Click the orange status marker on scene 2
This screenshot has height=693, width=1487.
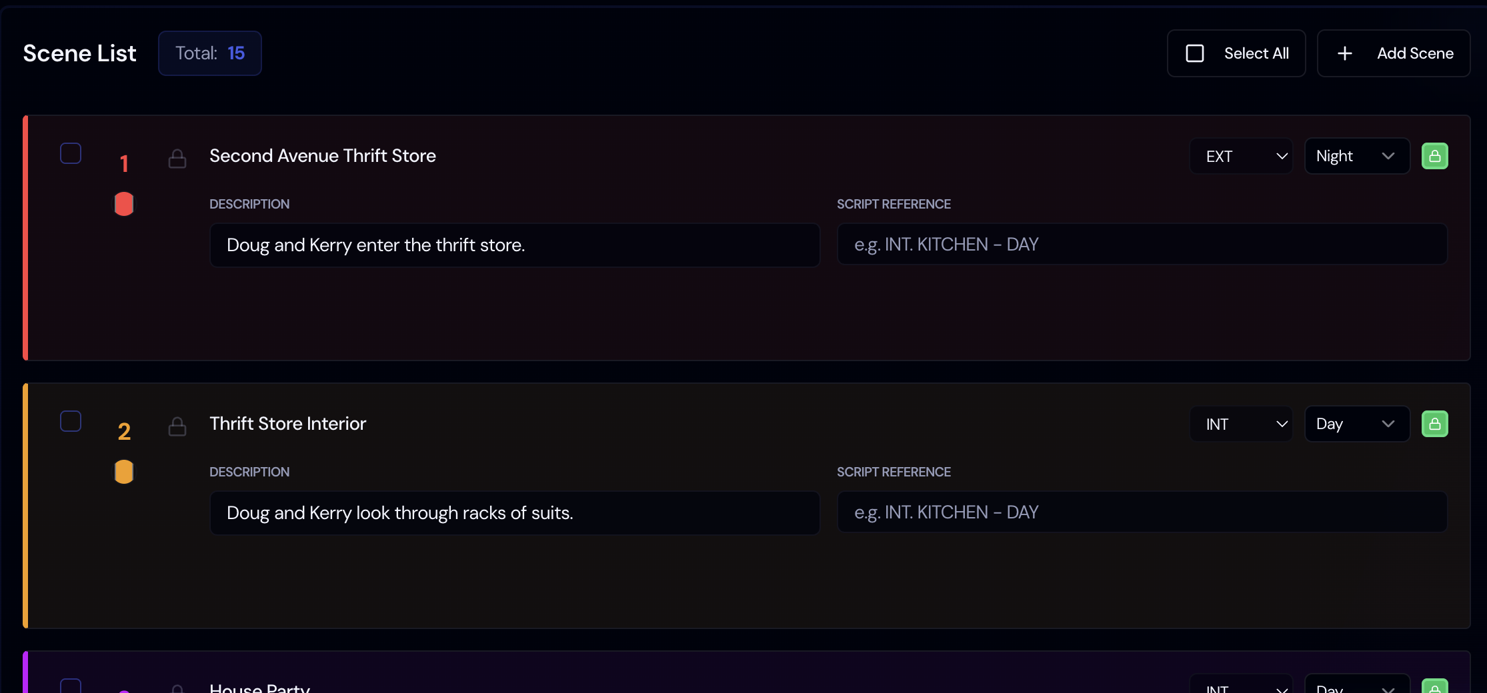coord(123,472)
